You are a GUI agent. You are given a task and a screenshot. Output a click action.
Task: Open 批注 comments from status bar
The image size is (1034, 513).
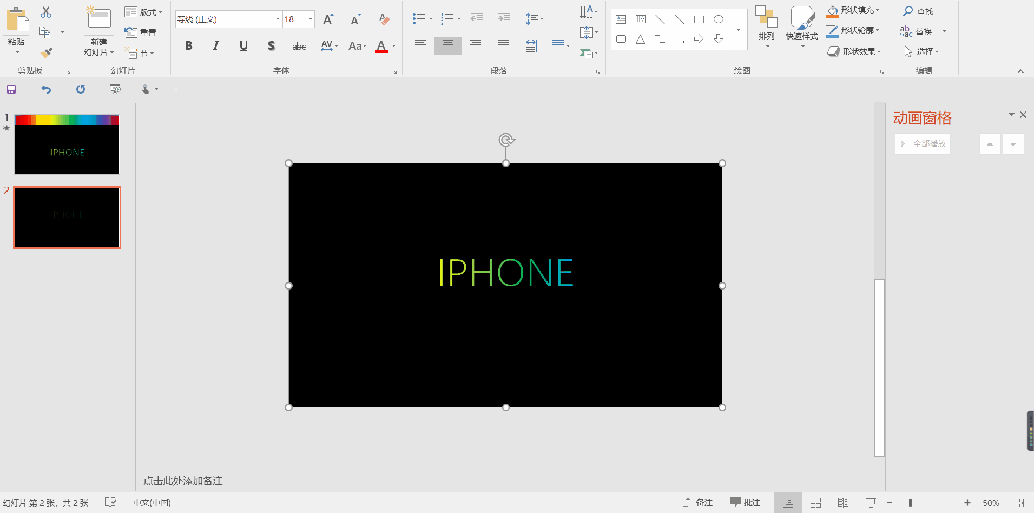[745, 503]
